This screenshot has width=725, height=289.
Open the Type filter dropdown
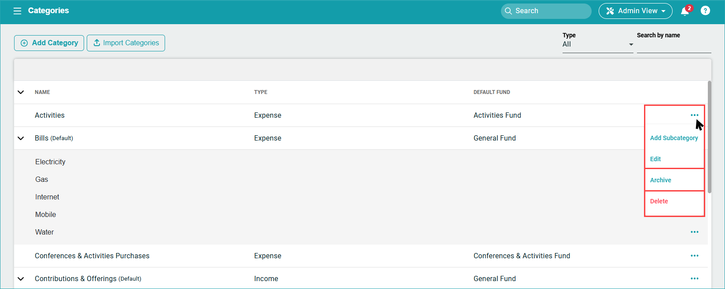pos(597,44)
